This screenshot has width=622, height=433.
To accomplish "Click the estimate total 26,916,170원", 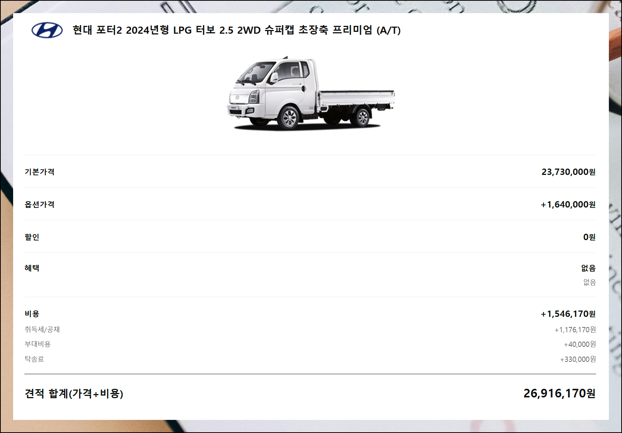I will point(559,393).
